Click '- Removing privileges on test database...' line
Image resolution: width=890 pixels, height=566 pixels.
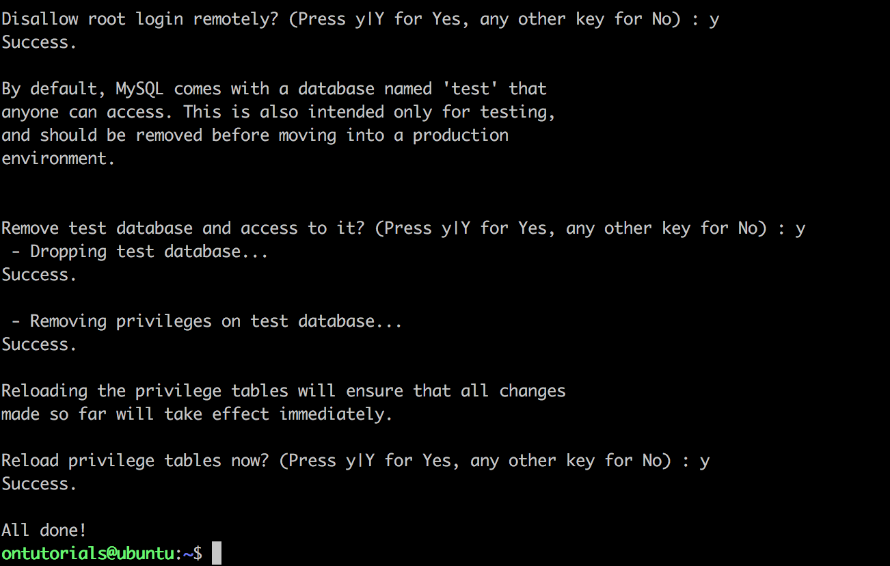[206, 321]
